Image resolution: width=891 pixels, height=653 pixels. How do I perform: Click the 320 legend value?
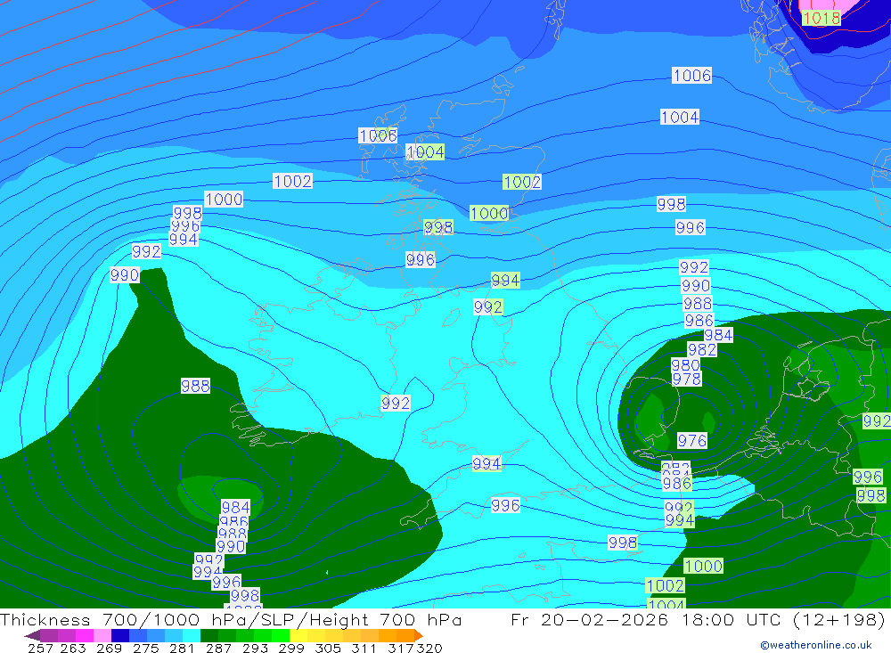pos(429,648)
